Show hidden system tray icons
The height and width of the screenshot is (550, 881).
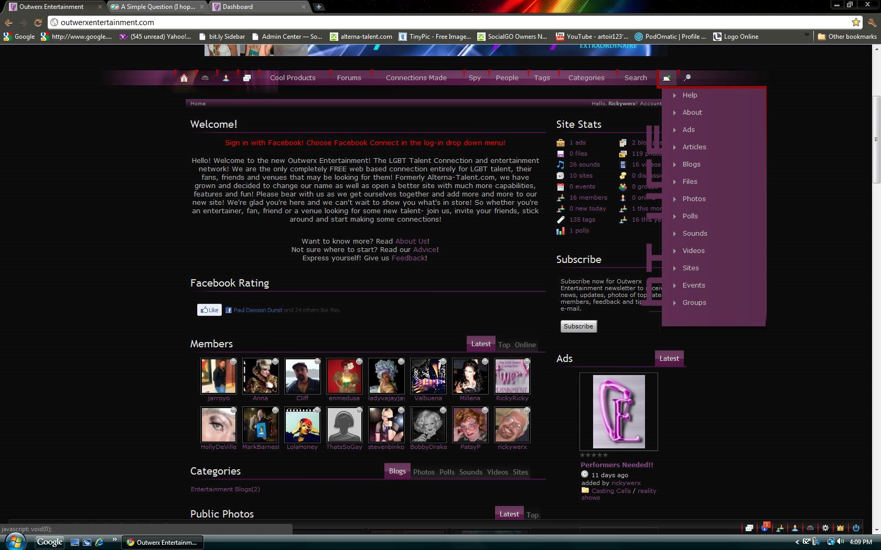click(797, 542)
